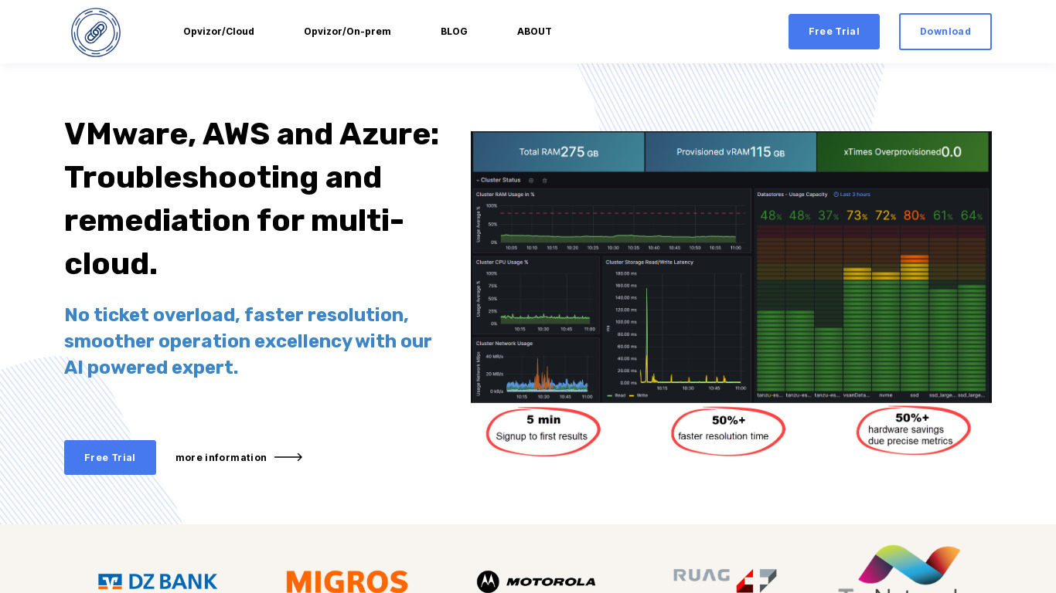This screenshot has height=593, width=1056.
Task: Click the Free Trial button in header
Action: point(834,32)
